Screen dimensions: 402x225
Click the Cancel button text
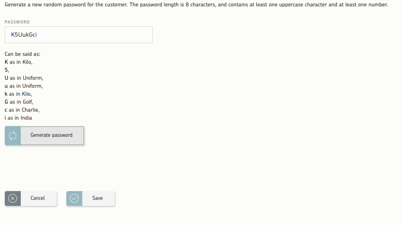[38, 198]
